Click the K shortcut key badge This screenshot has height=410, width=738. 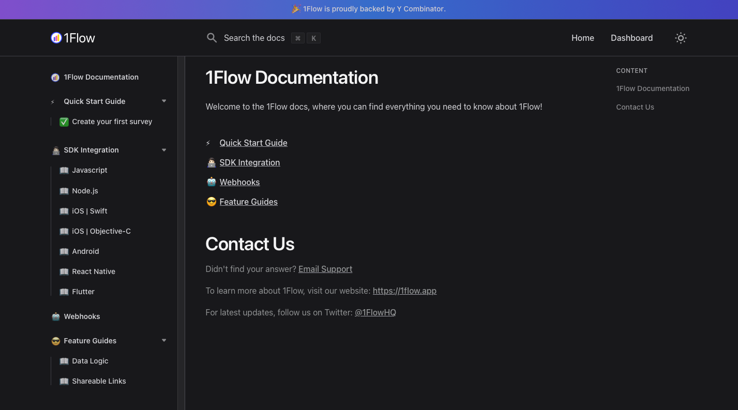pyautogui.click(x=314, y=38)
